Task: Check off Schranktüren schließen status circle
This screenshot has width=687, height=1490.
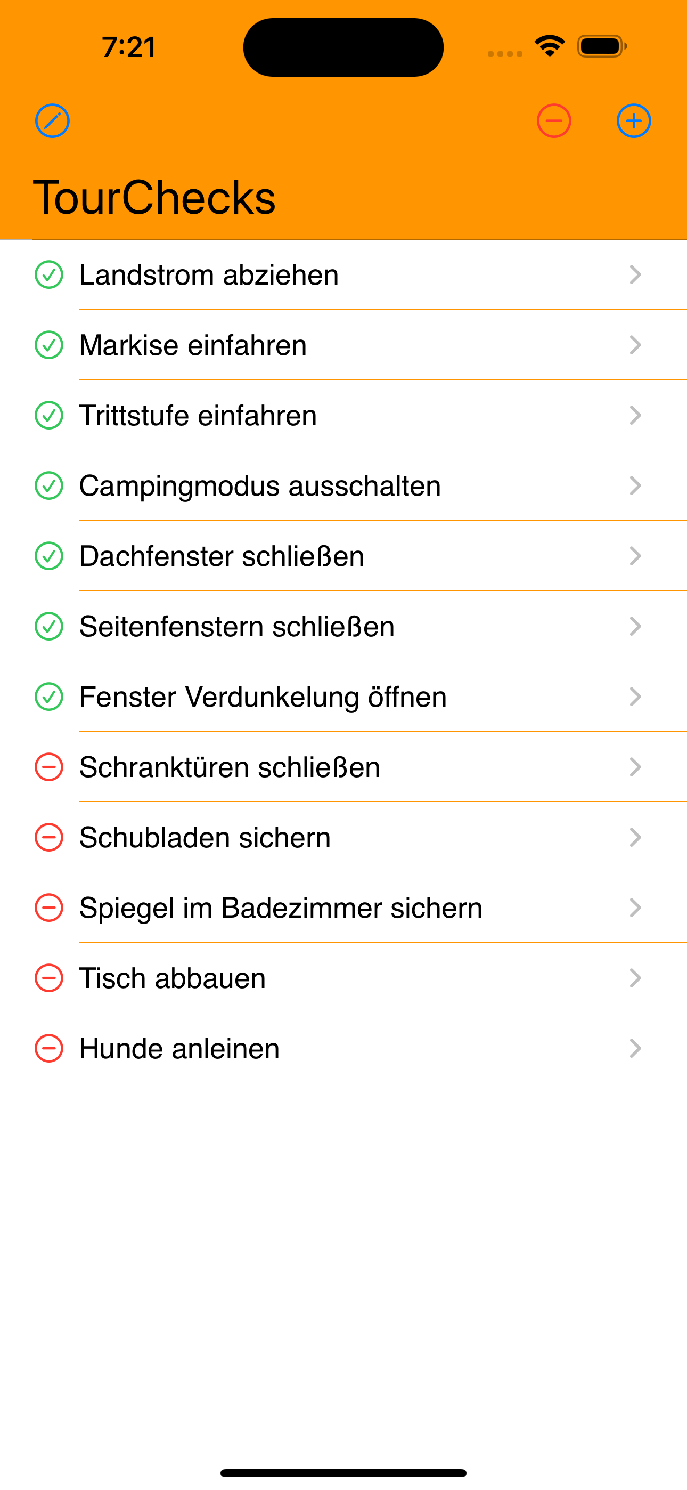Action: pyautogui.click(x=49, y=767)
